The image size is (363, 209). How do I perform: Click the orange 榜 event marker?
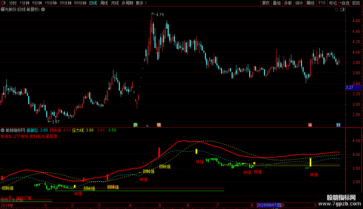pos(159,125)
